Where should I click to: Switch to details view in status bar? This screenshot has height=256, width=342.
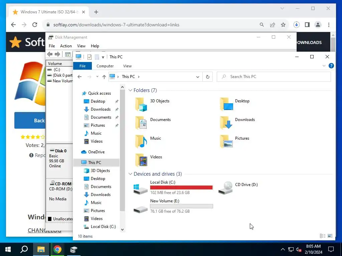[323, 236]
